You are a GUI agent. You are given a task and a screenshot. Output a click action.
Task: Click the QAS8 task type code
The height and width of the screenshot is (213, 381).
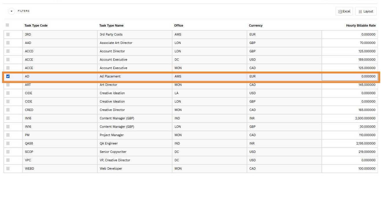(x=29, y=143)
